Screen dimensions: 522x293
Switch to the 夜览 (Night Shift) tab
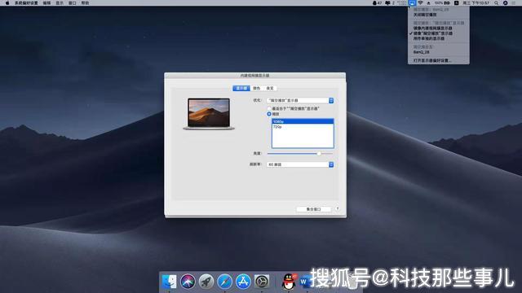pyautogui.click(x=270, y=88)
